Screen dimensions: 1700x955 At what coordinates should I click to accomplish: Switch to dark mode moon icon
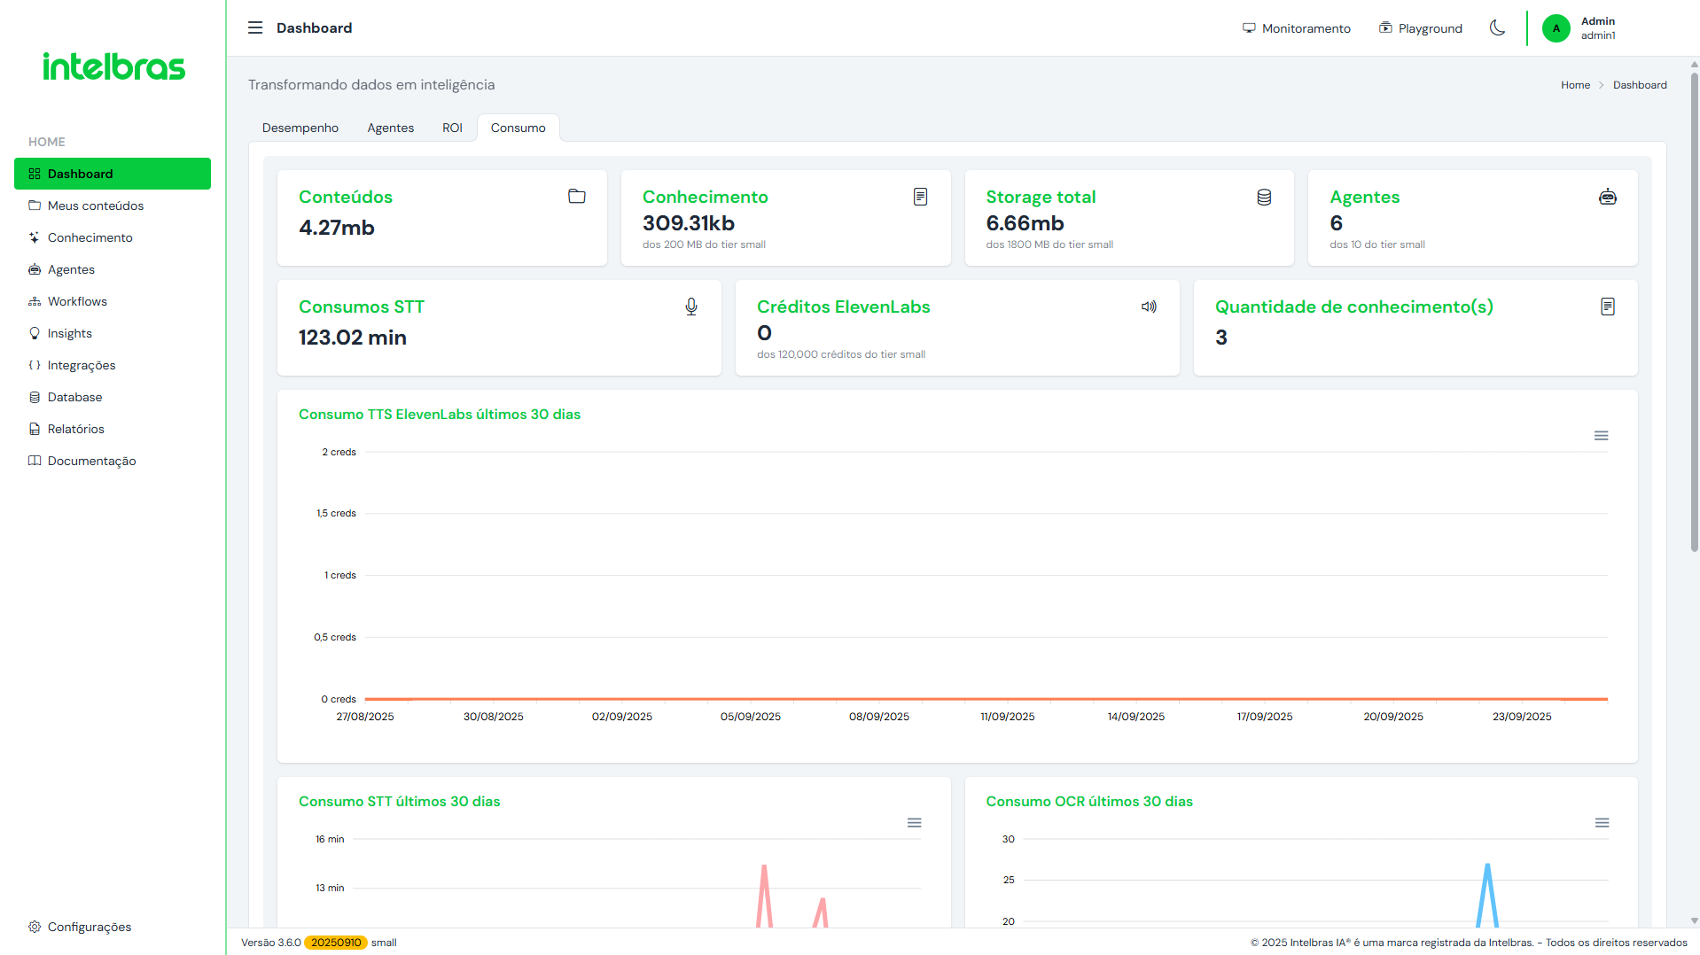pyautogui.click(x=1497, y=27)
